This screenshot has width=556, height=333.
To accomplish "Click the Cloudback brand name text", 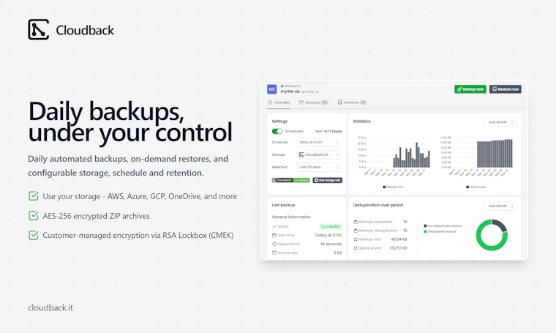I will [x=85, y=30].
